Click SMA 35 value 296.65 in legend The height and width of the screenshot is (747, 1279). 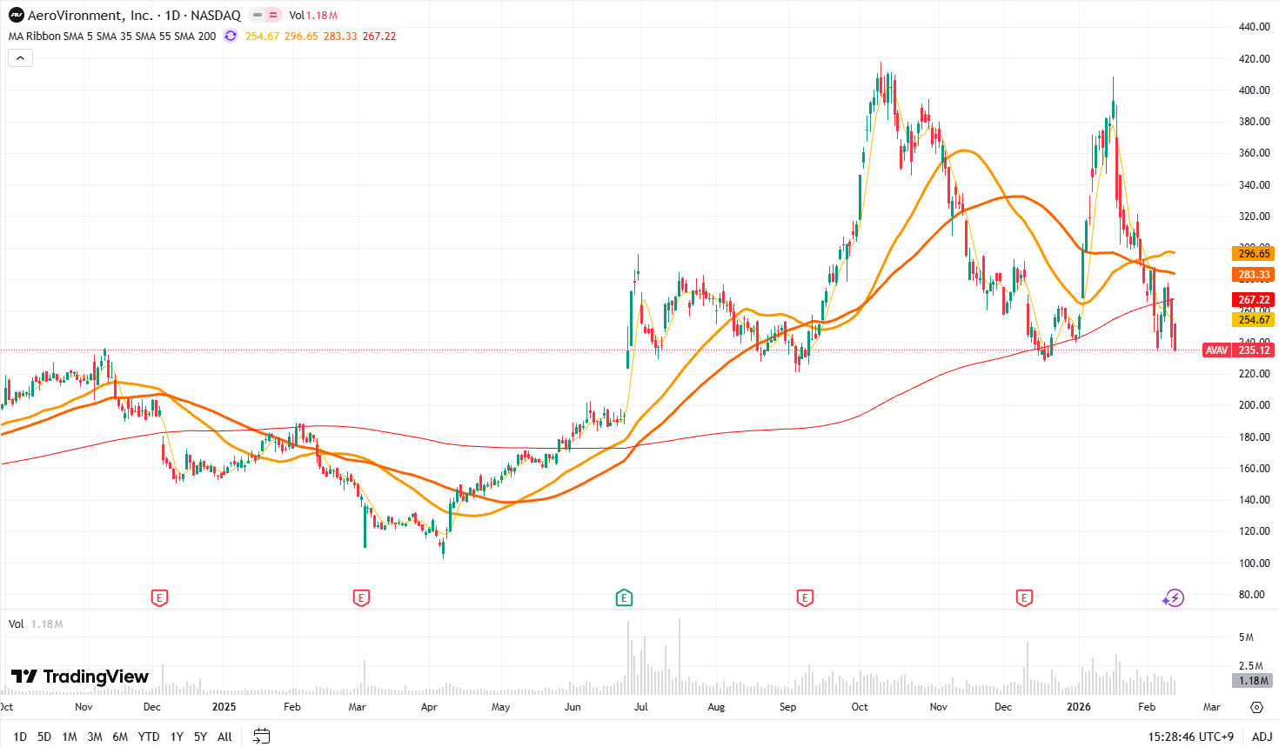301,36
